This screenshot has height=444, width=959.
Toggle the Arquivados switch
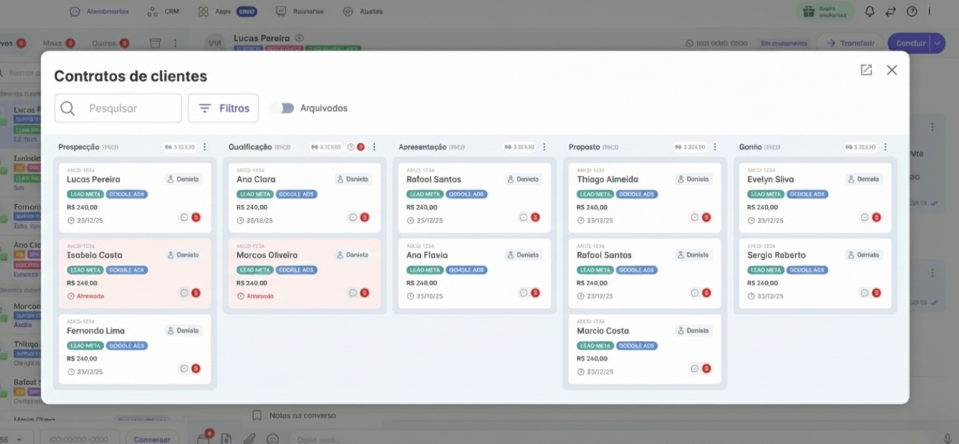[284, 108]
